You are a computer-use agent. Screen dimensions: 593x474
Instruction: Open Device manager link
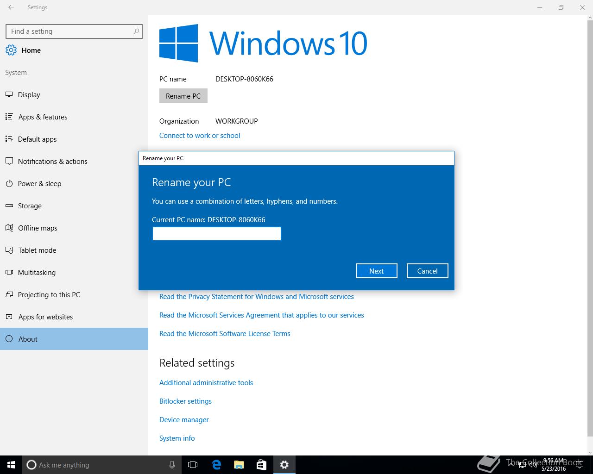coord(184,419)
